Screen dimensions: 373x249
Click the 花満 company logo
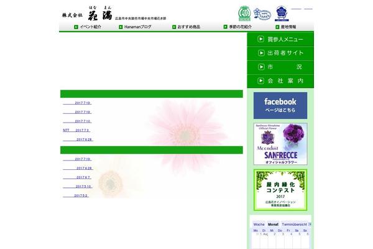pos(87,13)
